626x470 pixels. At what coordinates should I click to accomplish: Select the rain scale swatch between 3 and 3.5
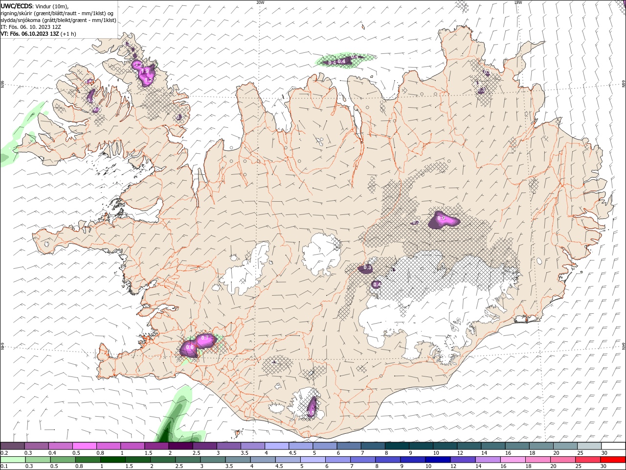(x=213, y=460)
